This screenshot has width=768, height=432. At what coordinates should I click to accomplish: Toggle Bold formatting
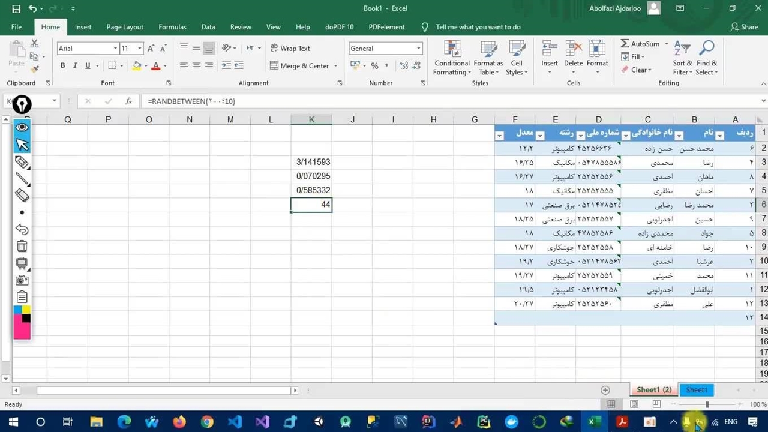[62, 66]
